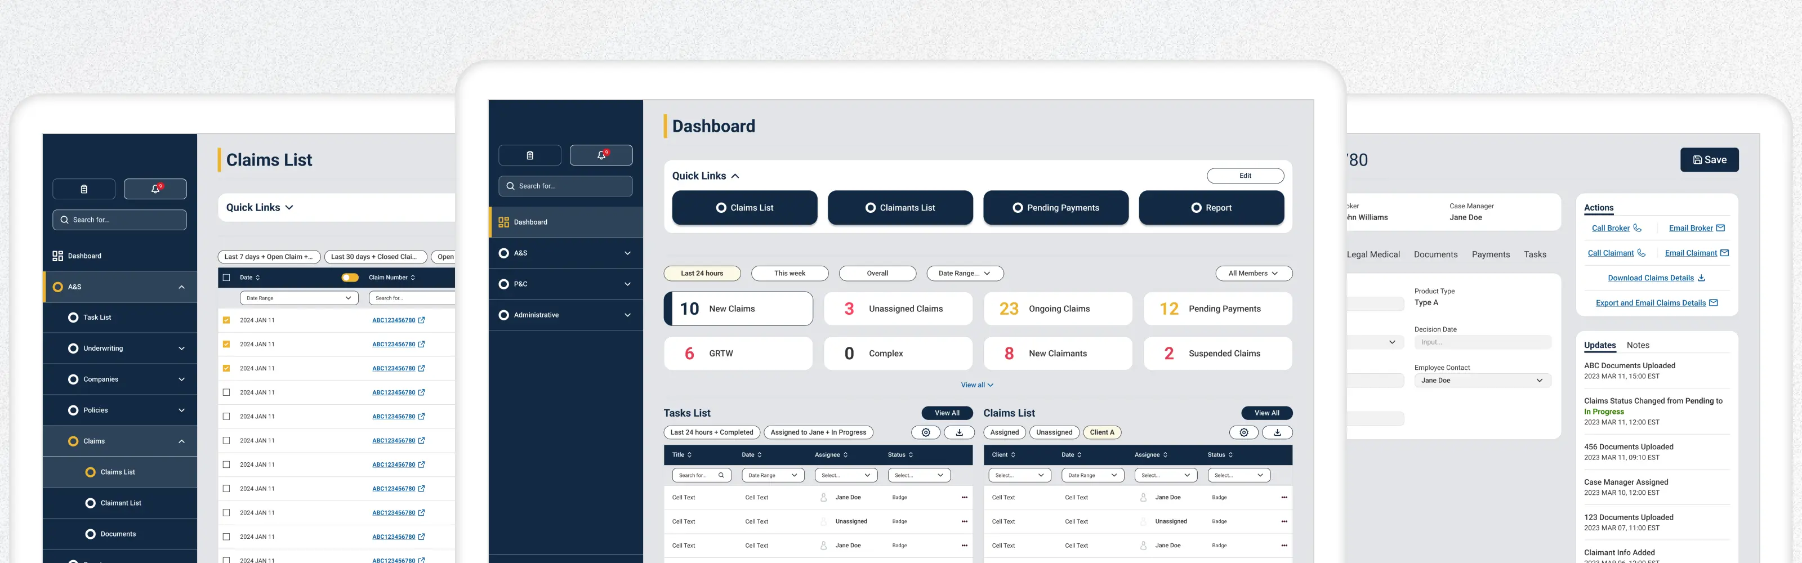Open row menu for Unassigned task row
The height and width of the screenshot is (563, 1802).
coord(964,522)
